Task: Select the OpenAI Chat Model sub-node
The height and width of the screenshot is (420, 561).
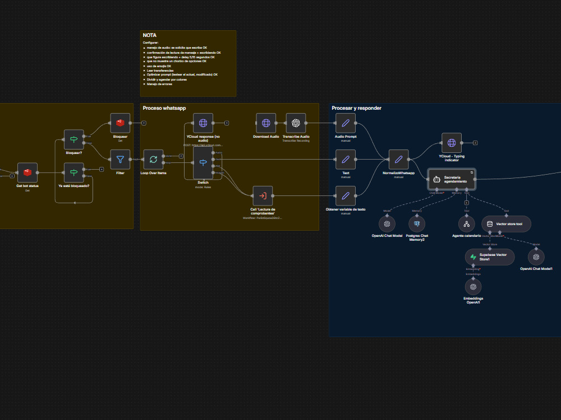Action: tap(387, 224)
